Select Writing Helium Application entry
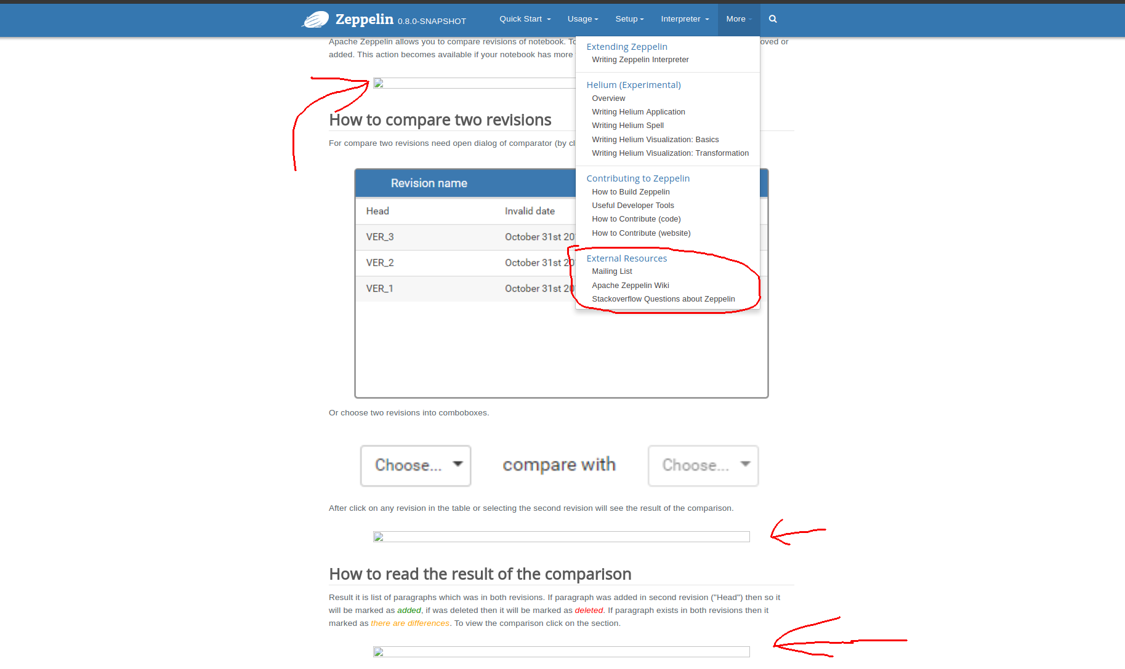The image size is (1125, 669). click(x=639, y=112)
